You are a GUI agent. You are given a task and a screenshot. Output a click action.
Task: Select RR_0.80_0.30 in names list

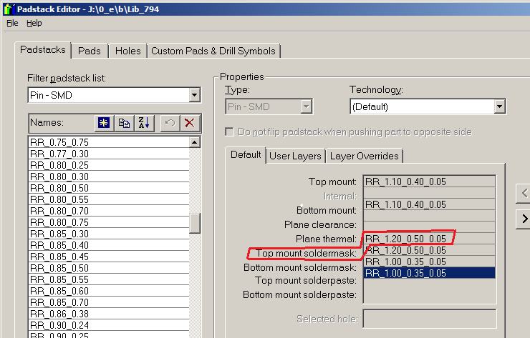click(109, 177)
